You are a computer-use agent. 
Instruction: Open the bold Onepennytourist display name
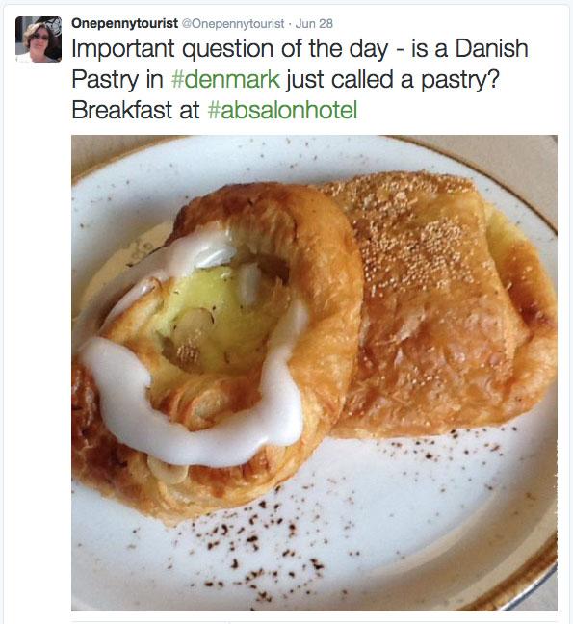[124, 23]
